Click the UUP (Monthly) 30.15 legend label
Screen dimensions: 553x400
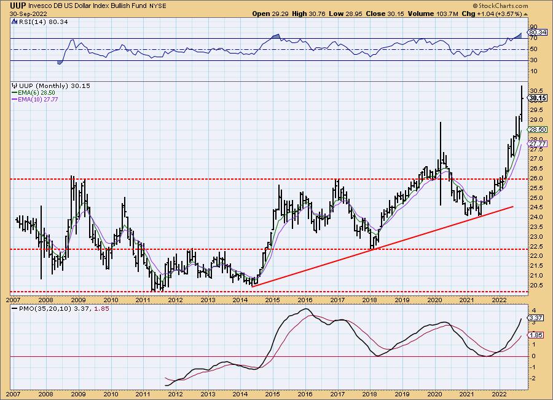pyautogui.click(x=55, y=86)
